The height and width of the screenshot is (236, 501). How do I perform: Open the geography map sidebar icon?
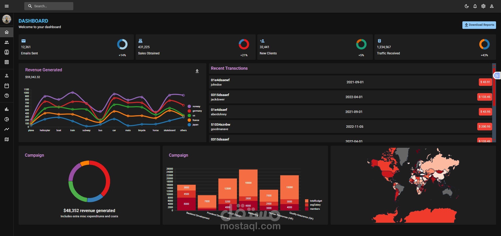pyautogui.click(x=7, y=139)
